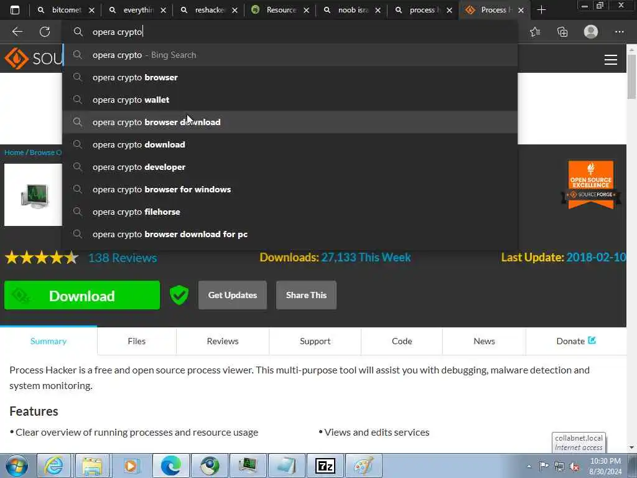Open the Files tab of project
637x478 pixels.
pos(136,341)
